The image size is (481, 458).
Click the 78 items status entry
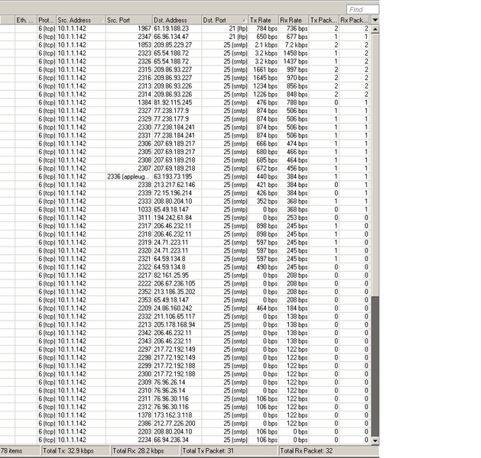(x=20, y=451)
